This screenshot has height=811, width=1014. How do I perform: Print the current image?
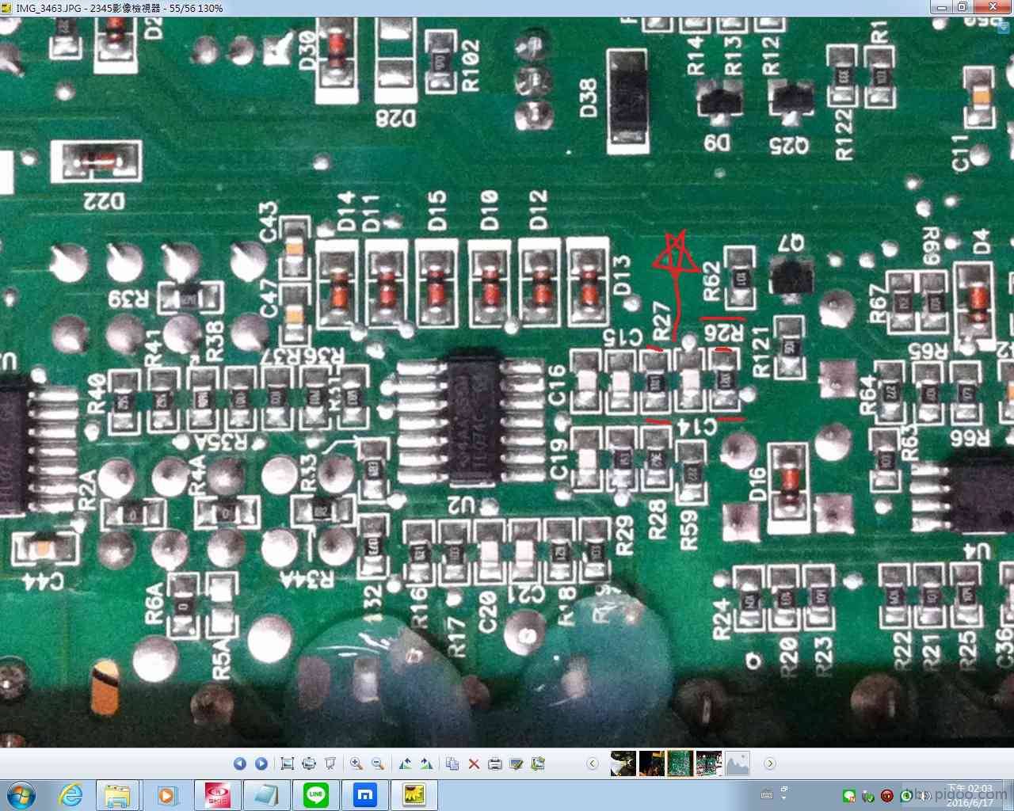tap(495, 763)
